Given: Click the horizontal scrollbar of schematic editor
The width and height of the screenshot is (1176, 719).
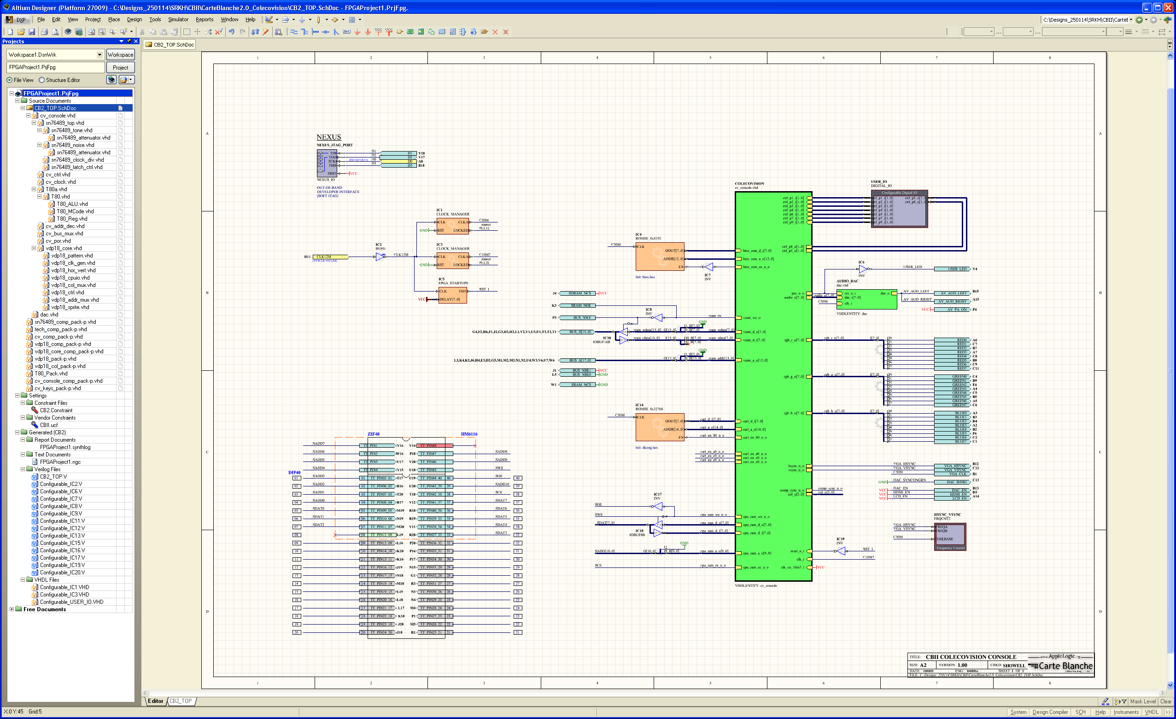Looking at the screenshot, I should pyautogui.click(x=653, y=693).
